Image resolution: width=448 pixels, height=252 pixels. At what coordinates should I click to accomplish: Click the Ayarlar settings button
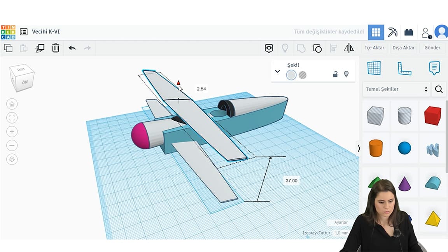tap(341, 222)
